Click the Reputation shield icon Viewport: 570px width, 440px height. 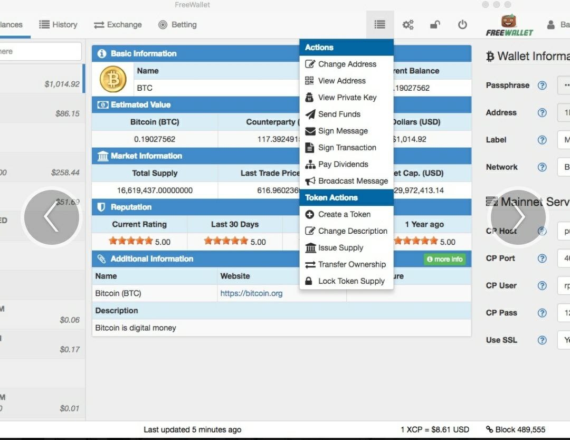[x=101, y=207]
